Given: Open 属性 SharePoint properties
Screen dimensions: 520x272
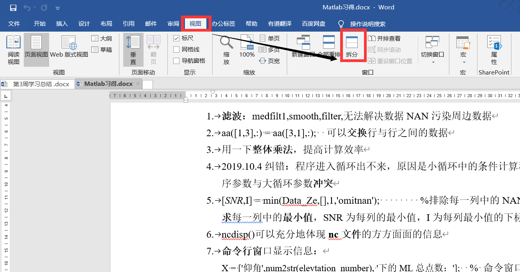Looking at the screenshot, I should point(494,50).
